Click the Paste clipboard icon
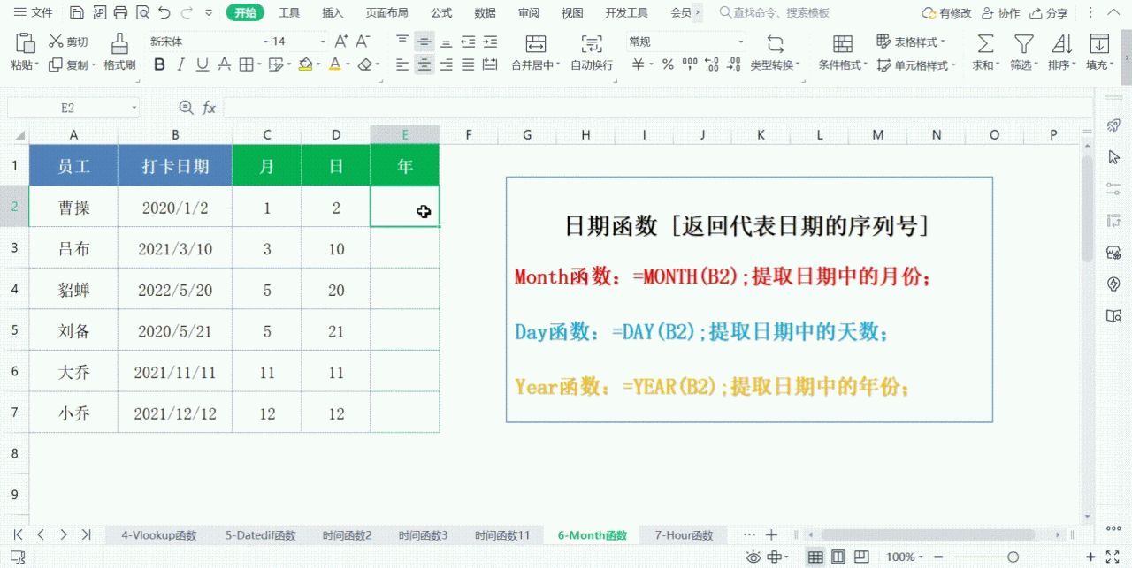The height and width of the screenshot is (568, 1132). pos(26,42)
